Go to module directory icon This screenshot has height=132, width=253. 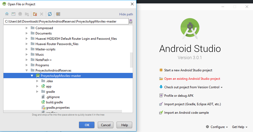coord(27,14)
